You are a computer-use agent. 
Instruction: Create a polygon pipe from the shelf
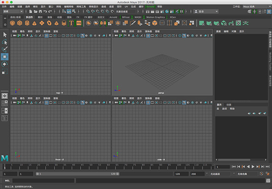point(64,23)
